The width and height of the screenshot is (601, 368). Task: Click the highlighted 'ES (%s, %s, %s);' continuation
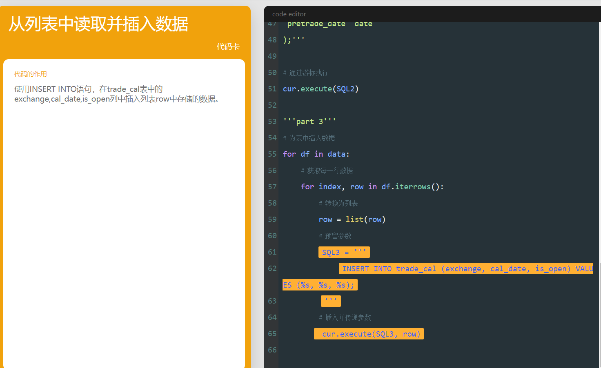tap(320, 285)
